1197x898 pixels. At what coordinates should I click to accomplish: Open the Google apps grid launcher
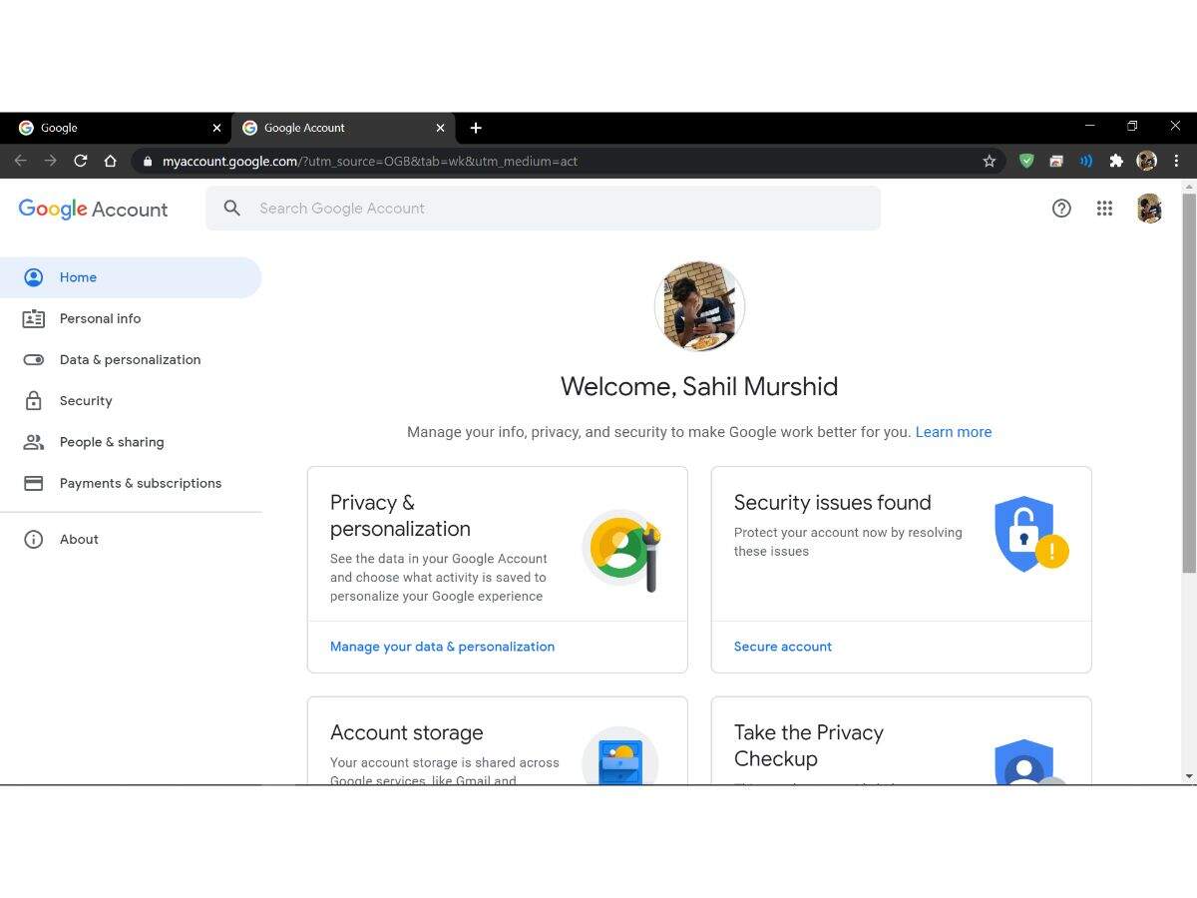pyautogui.click(x=1104, y=209)
